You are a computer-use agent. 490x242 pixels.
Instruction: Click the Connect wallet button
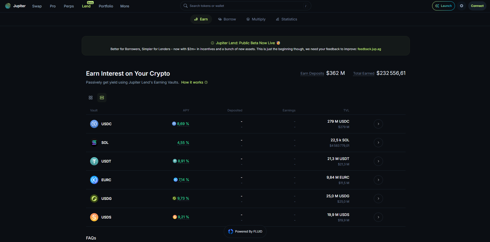[477, 6]
